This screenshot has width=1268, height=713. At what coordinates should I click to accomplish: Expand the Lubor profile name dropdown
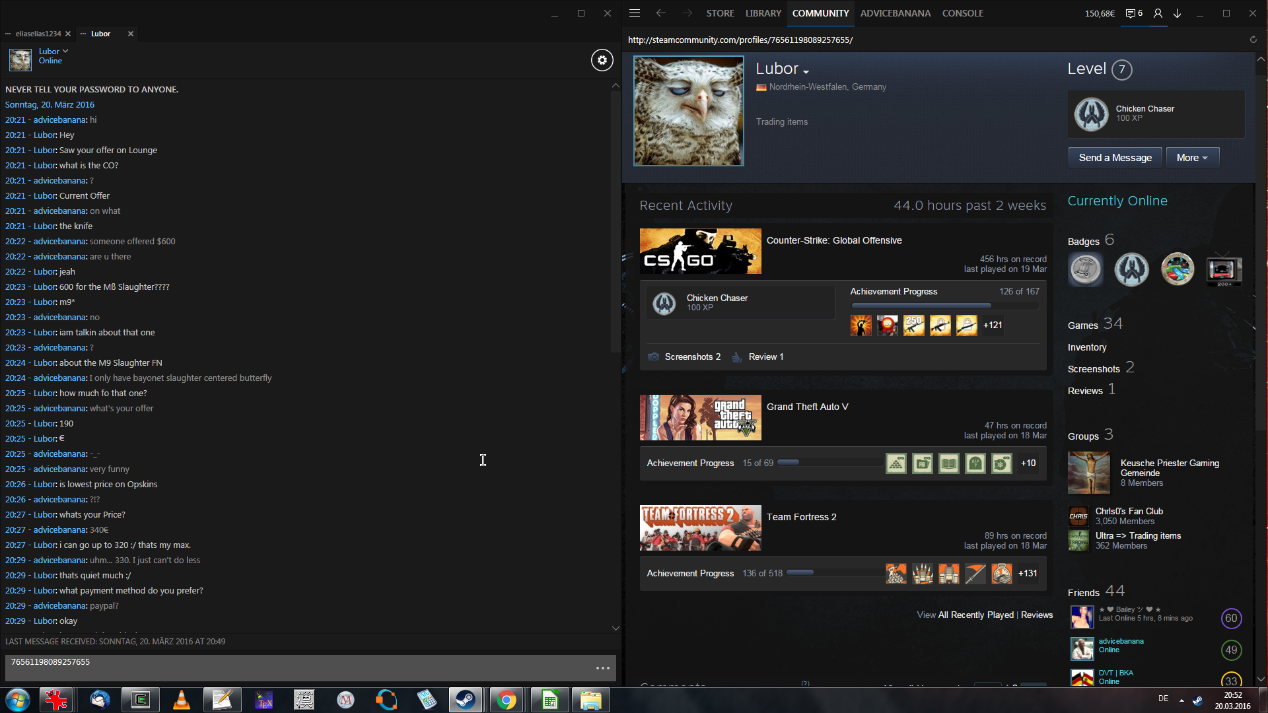[x=806, y=71]
